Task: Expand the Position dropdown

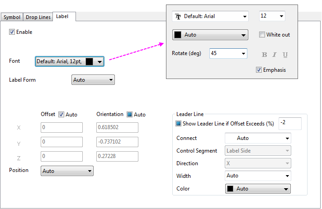Action: [67, 171]
